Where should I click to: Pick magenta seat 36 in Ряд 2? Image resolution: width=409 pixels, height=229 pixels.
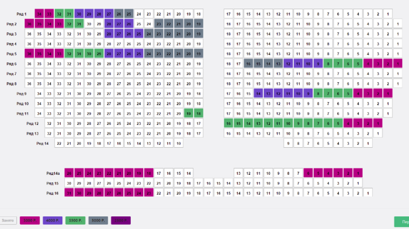(x=29, y=24)
